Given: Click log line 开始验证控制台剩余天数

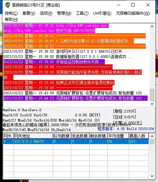Looking at the screenshot, I should click(54, 62).
